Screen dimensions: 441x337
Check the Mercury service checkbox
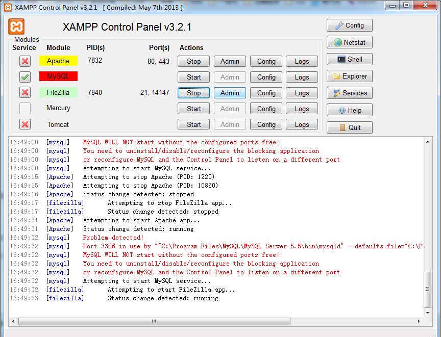pyautogui.click(x=25, y=108)
